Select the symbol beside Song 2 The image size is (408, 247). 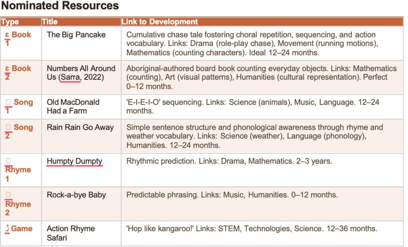click(8, 128)
